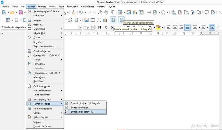Open the Formato menu
This screenshot has height=130, width=222.
pyautogui.click(x=42, y=7)
